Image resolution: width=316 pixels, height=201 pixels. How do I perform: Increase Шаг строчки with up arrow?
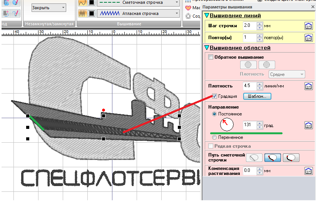pyautogui.click(x=259, y=24)
